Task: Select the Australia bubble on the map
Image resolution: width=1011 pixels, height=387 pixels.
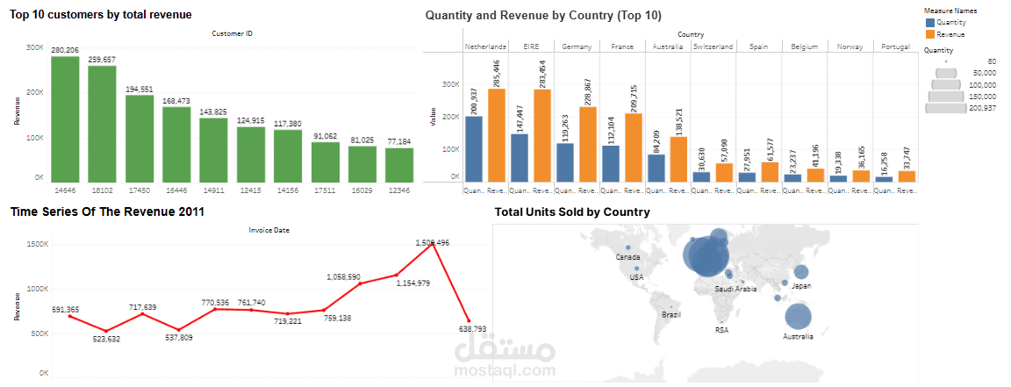Action: pos(799,317)
